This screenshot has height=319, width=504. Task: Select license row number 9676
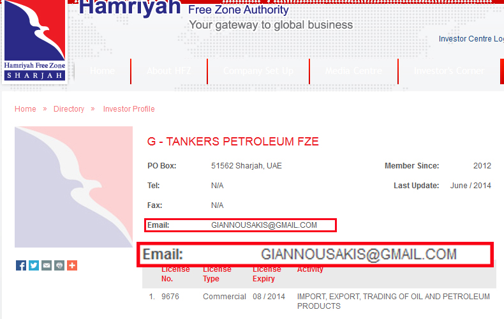pyautogui.click(x=319, y=301)
